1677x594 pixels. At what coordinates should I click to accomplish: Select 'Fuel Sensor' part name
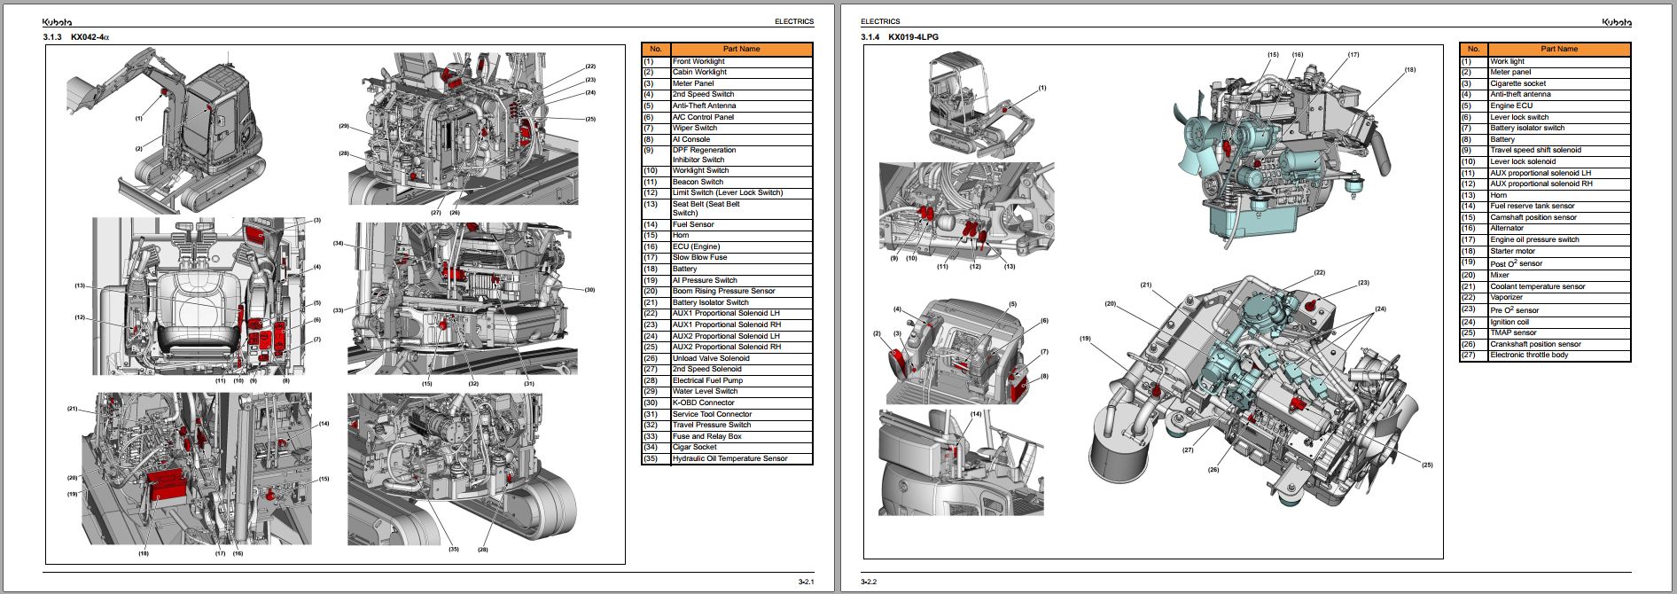point(693,224)
